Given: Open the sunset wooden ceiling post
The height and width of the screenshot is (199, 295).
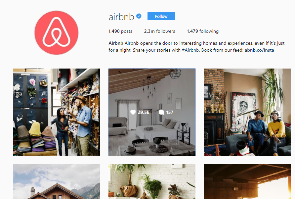Looking at the screenshot, I should point(247,182).
